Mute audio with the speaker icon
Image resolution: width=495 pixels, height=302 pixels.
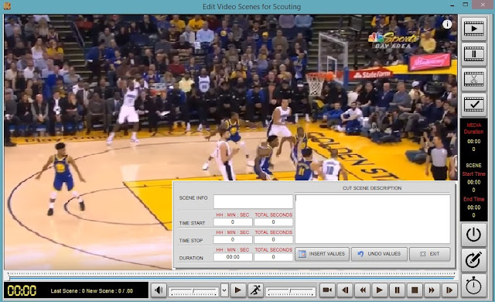point(159,290)
